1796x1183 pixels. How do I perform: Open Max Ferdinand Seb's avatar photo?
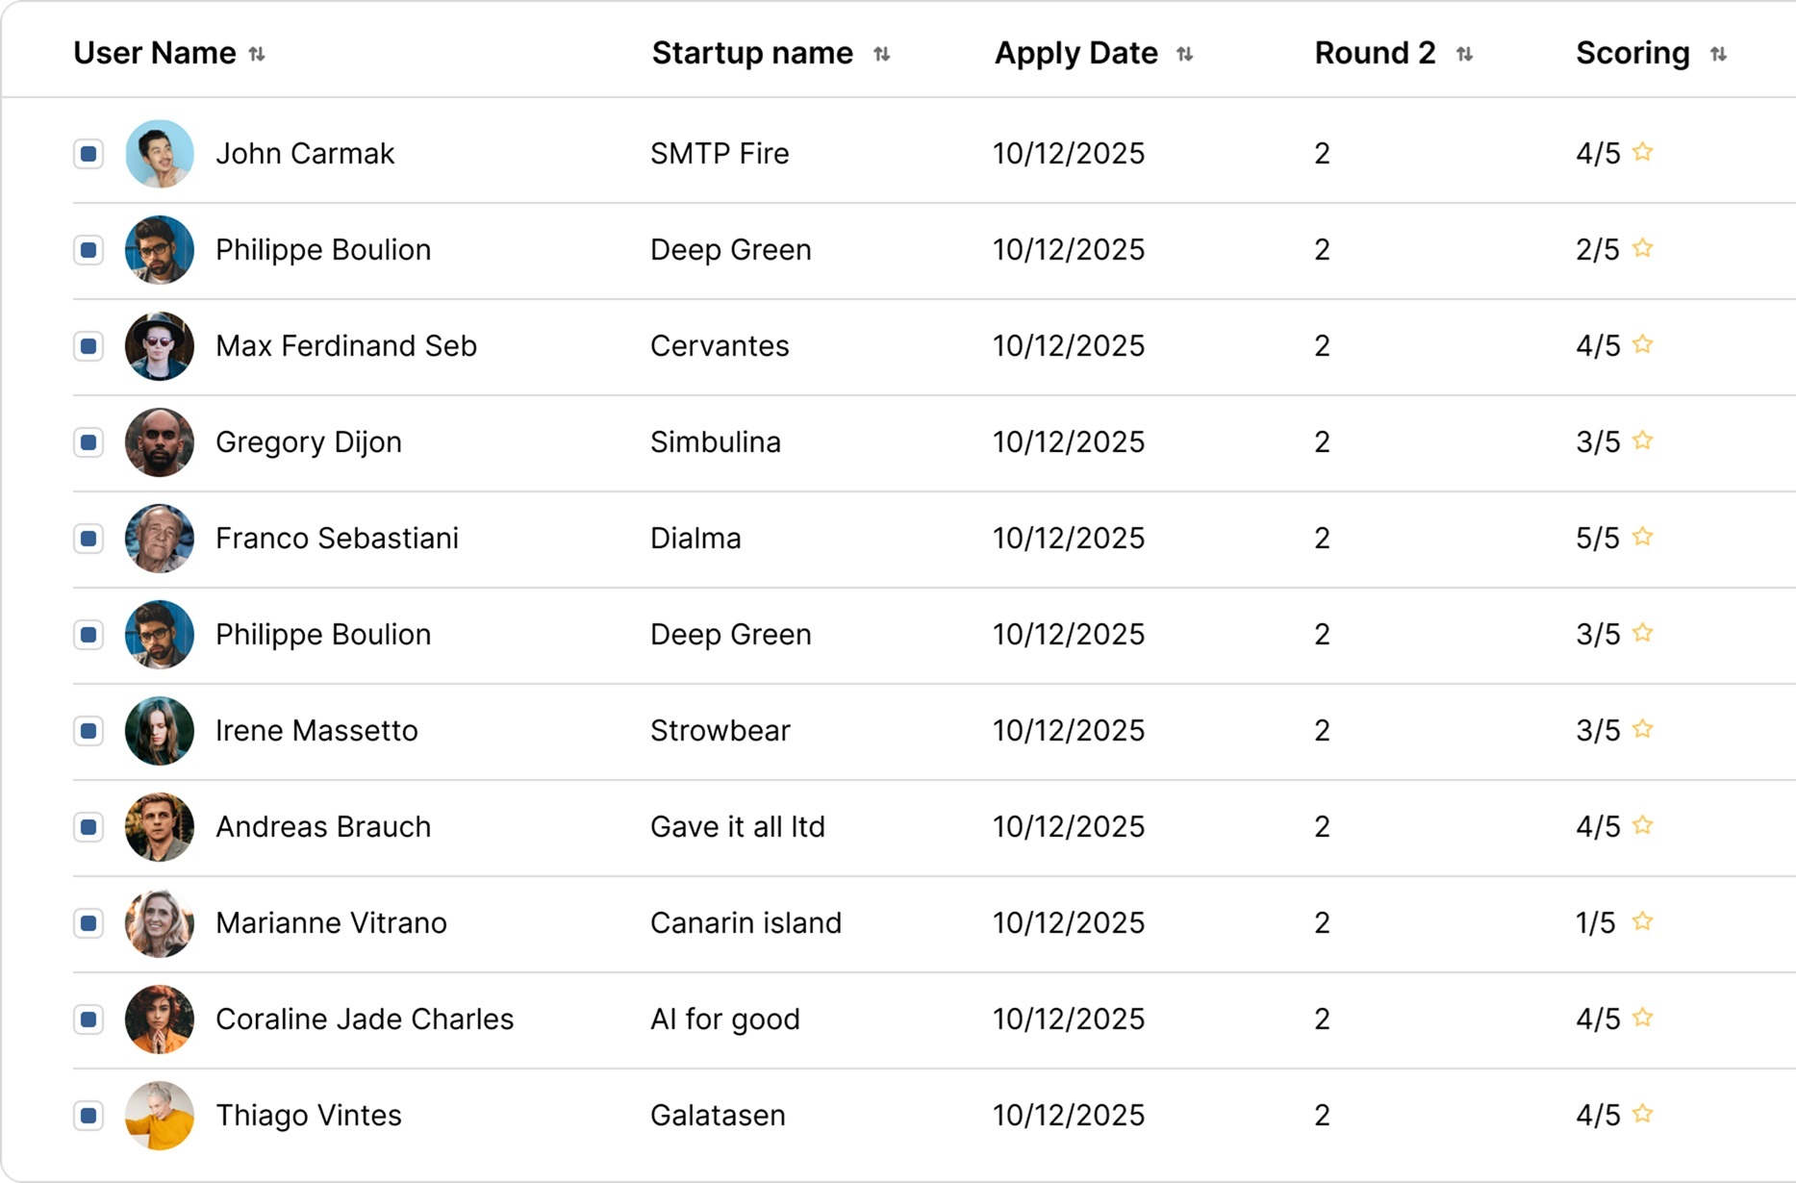click(x=160, y=346)
